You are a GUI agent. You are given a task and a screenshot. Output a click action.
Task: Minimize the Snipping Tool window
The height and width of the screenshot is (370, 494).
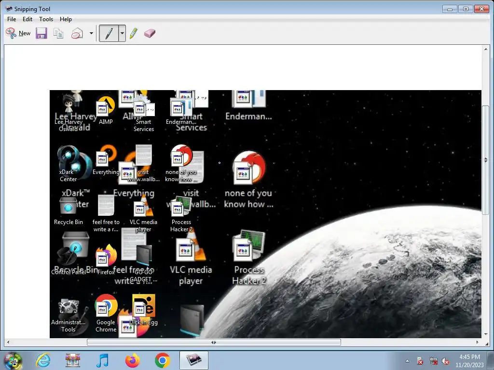(450, 9)
